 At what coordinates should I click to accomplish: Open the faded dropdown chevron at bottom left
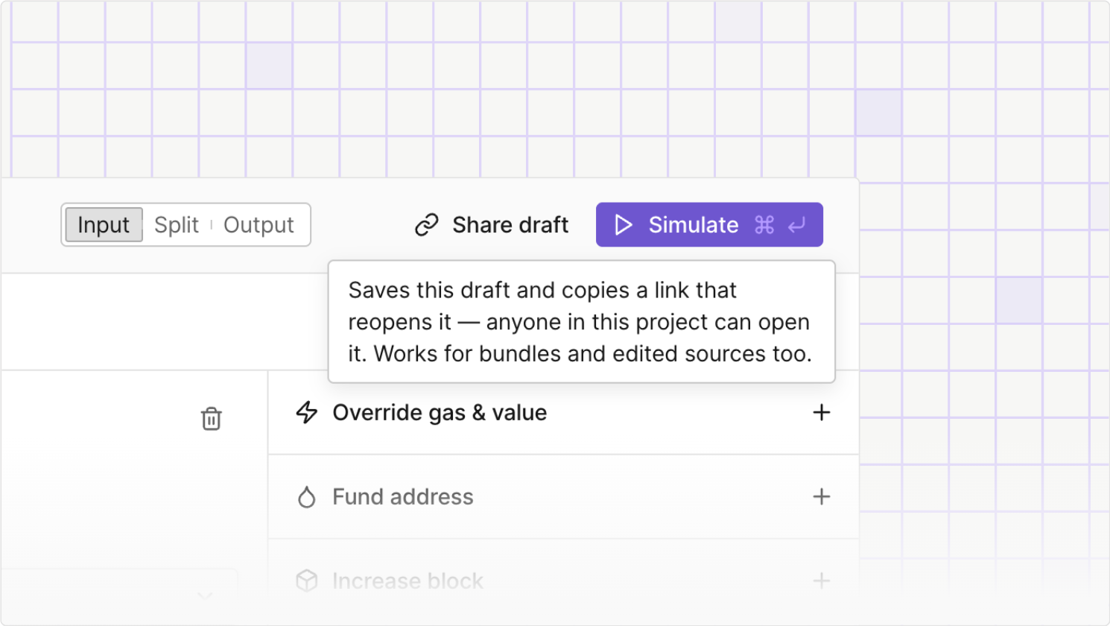pos(205,595)
